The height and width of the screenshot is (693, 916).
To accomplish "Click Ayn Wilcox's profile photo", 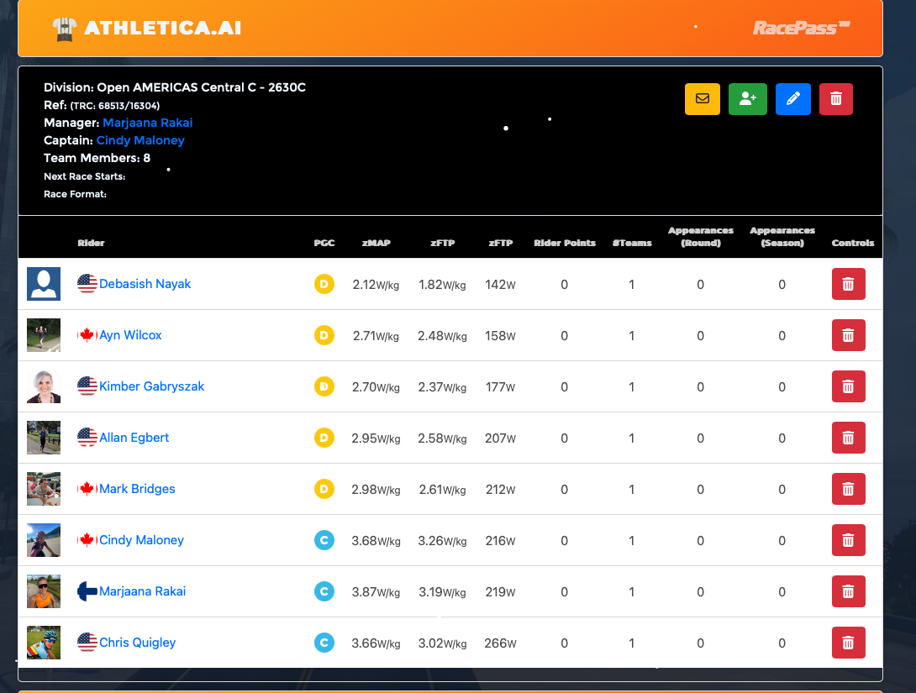I will pos(44,335).
